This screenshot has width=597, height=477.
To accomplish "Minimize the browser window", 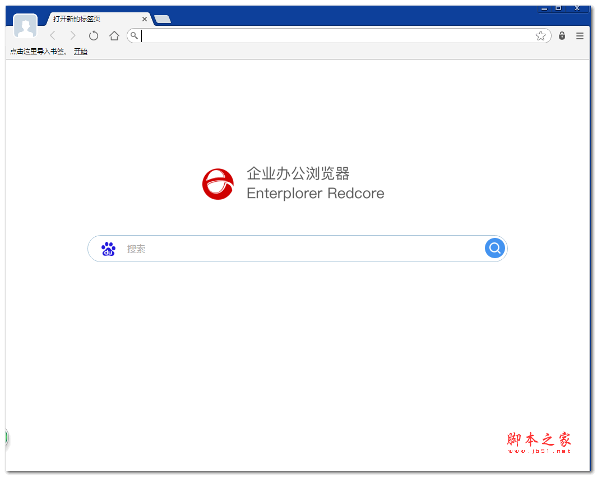I will pos(545,8).
